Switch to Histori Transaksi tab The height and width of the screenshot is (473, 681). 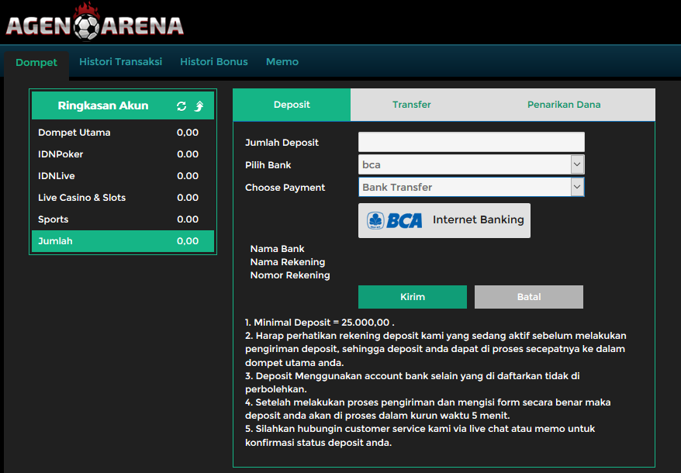point(120,62)
